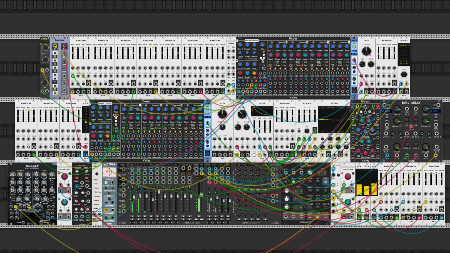This screenshot has width=450, height=253.
Task: Click the GATE input jack on ADSR
Action: [x=260, y=154]
